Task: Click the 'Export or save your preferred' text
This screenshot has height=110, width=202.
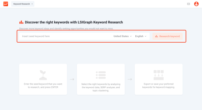Action: point(159,85)
